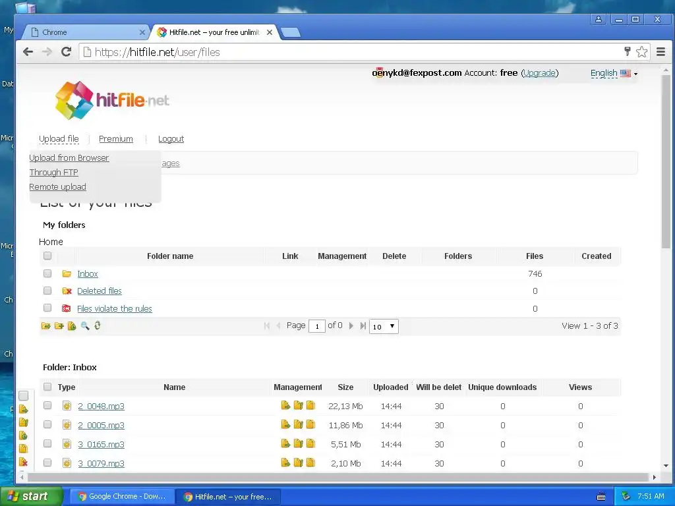Choose Upload from Browser
675x506 pixels.
(x=69, y=158)
